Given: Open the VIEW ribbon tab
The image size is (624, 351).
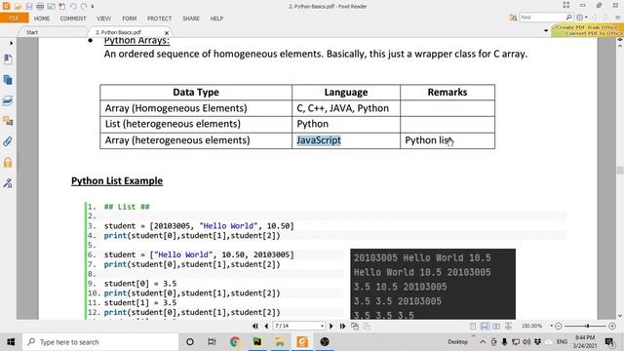Looking at the screenshot, I should pyautogui.click(x=104, y=19).
